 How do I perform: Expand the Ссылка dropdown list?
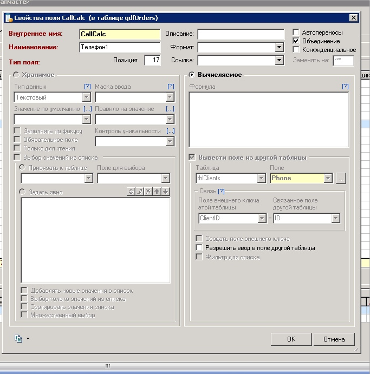click(x=280, y=60)
